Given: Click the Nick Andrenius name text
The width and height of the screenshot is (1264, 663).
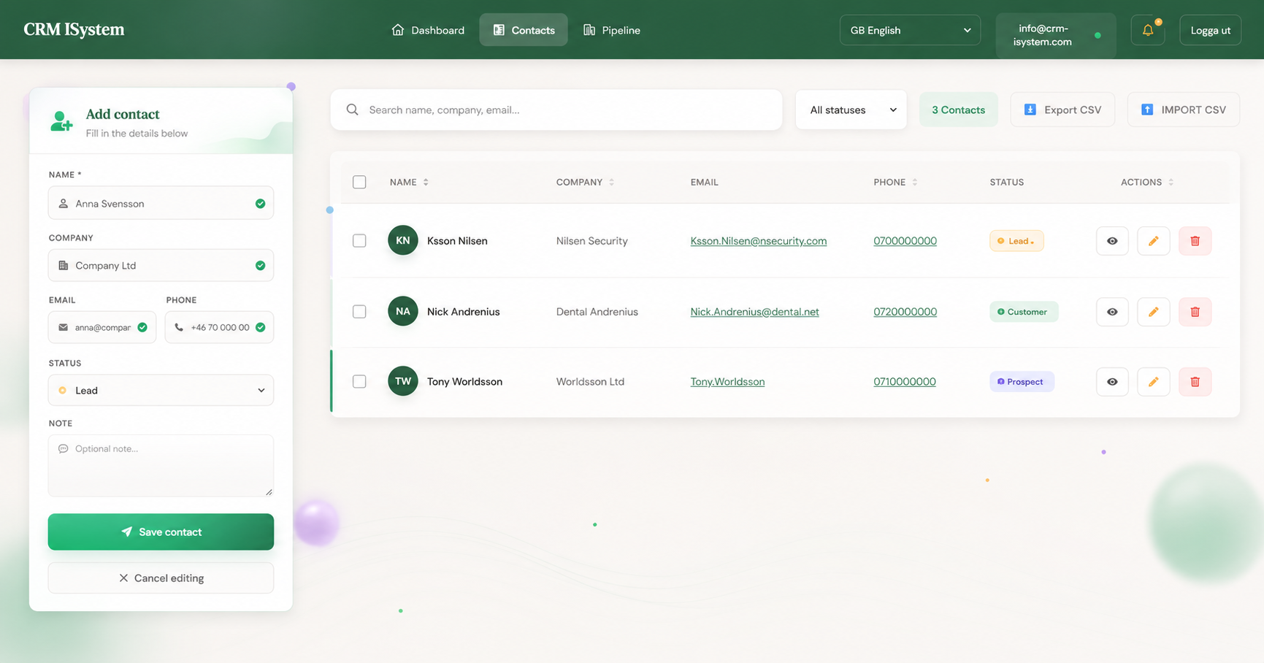Looking at the screenshot, I should pyautogui.click(x=463, y=312).
